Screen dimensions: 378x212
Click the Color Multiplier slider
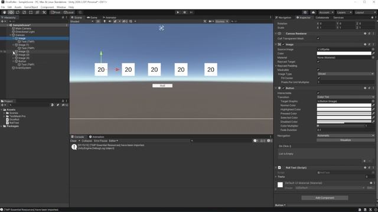(341, 126)
